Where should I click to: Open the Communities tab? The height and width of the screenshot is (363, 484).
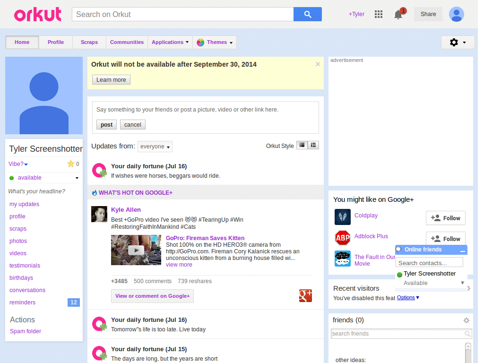pos(127,42)
